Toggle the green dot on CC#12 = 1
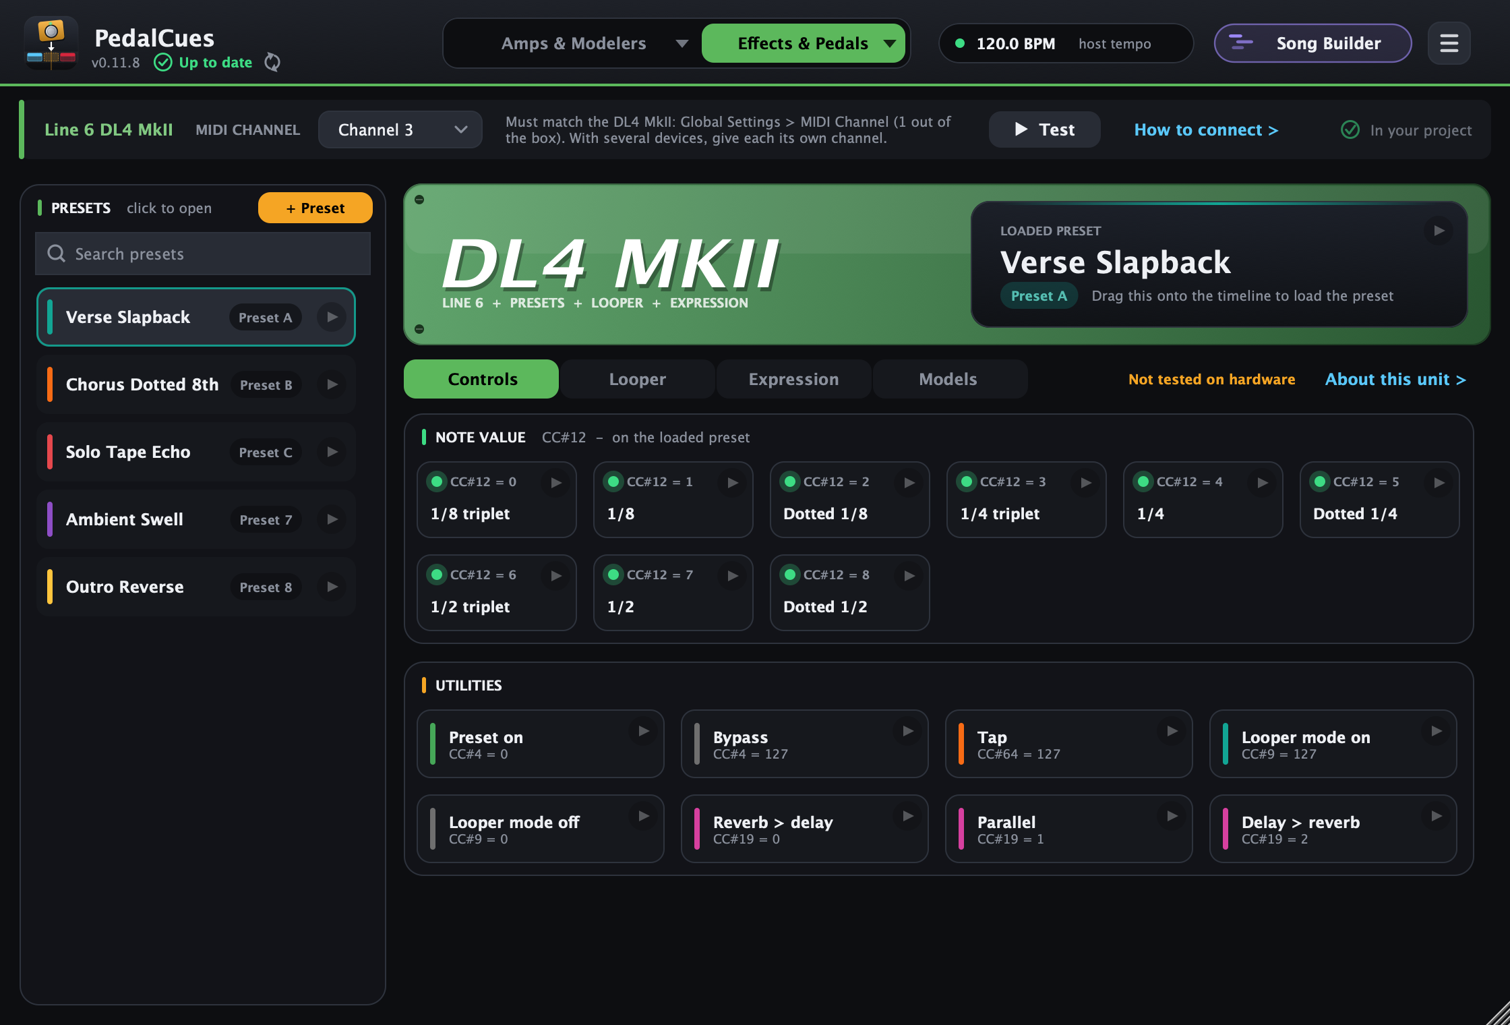Viewport: 1510px width, 1025px height. 613,481
